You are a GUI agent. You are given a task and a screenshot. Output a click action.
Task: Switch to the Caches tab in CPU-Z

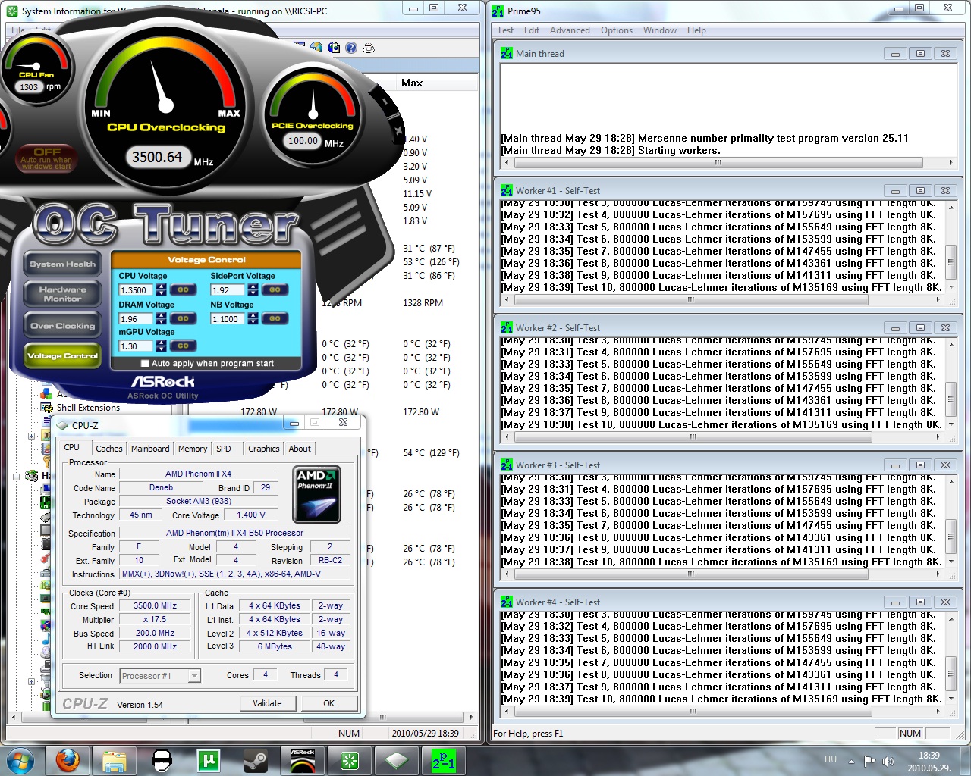pyautogui.click(x=109, y=449)
